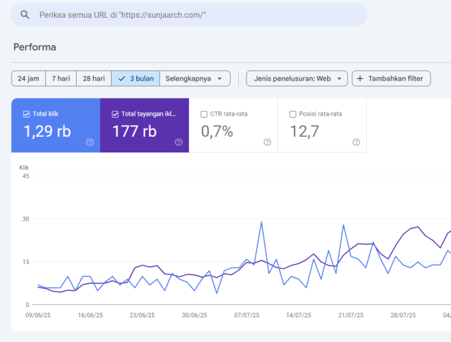Click the 0,7% CTR value

point(217,131)
